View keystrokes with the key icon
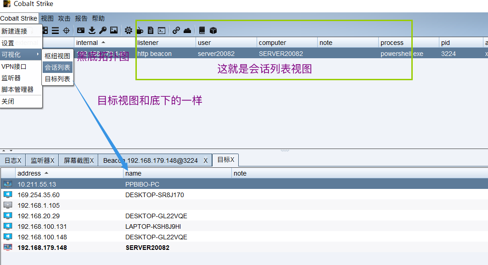This screenshot has width=488, height=265. 103,30
